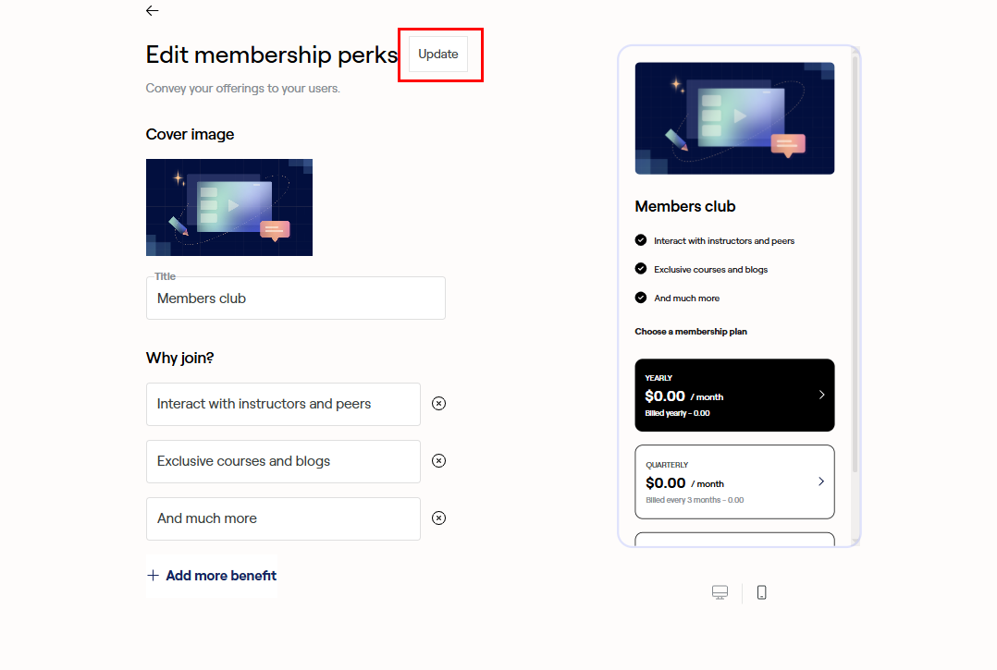The image size is (997, 670).
Task: Switch to desktop preview mode
Action: 720,592
